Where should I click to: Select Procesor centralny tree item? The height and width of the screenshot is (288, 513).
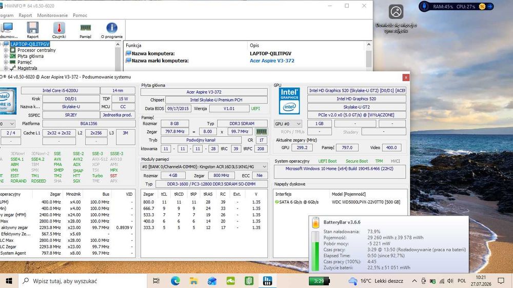pos(36,50)
